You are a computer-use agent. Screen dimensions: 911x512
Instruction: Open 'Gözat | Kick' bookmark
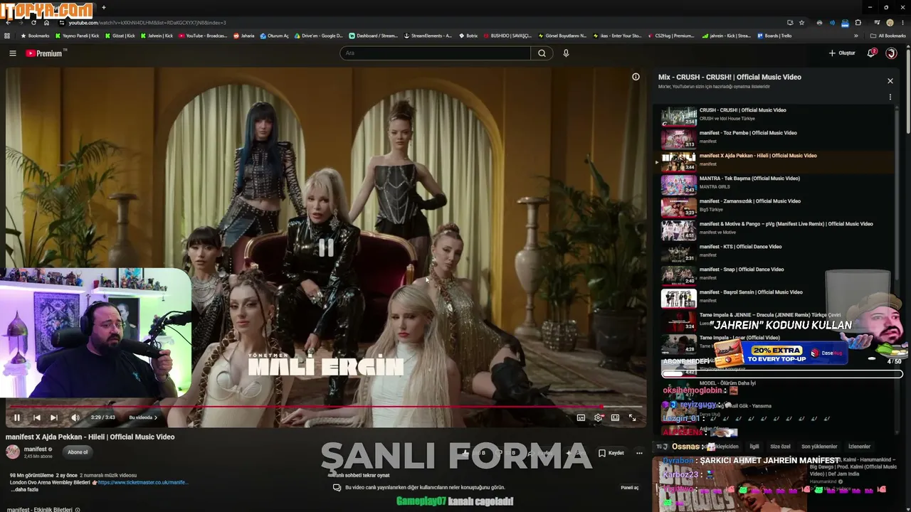(x=120, y=36)
